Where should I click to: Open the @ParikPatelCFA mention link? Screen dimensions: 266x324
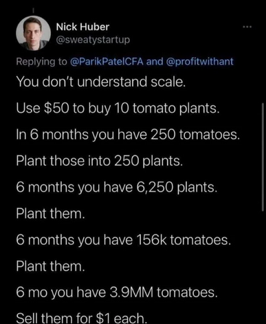(107, 61)
